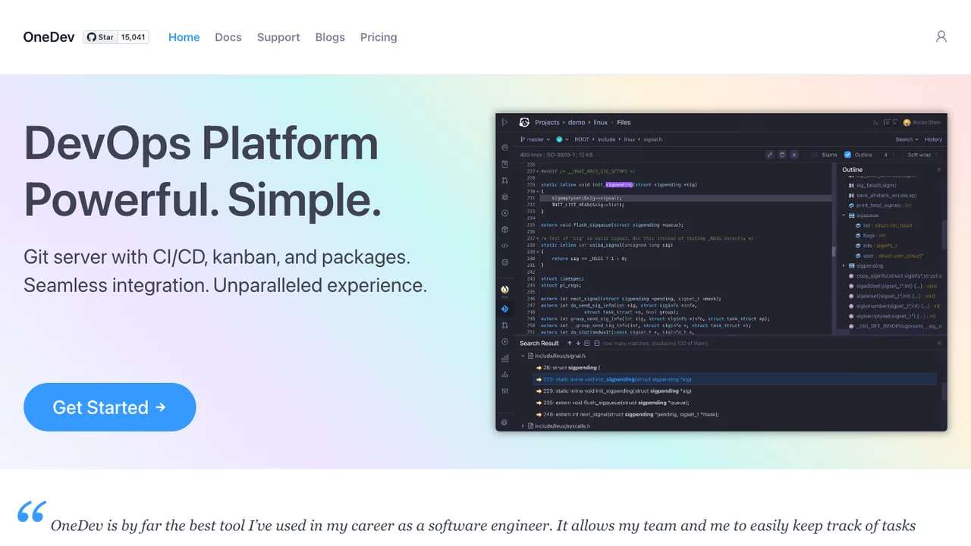
Task: Expand include/linux/syscalls.h search results
Action: (523, 426)
